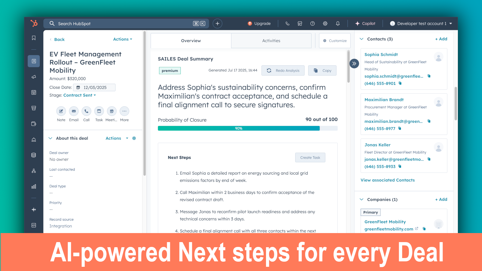Collapse the About this deal section

pos(50,138)
